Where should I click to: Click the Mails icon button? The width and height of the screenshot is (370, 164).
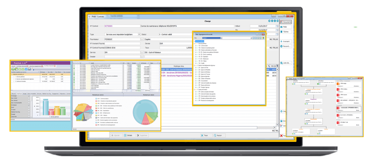tap(285, 27)
